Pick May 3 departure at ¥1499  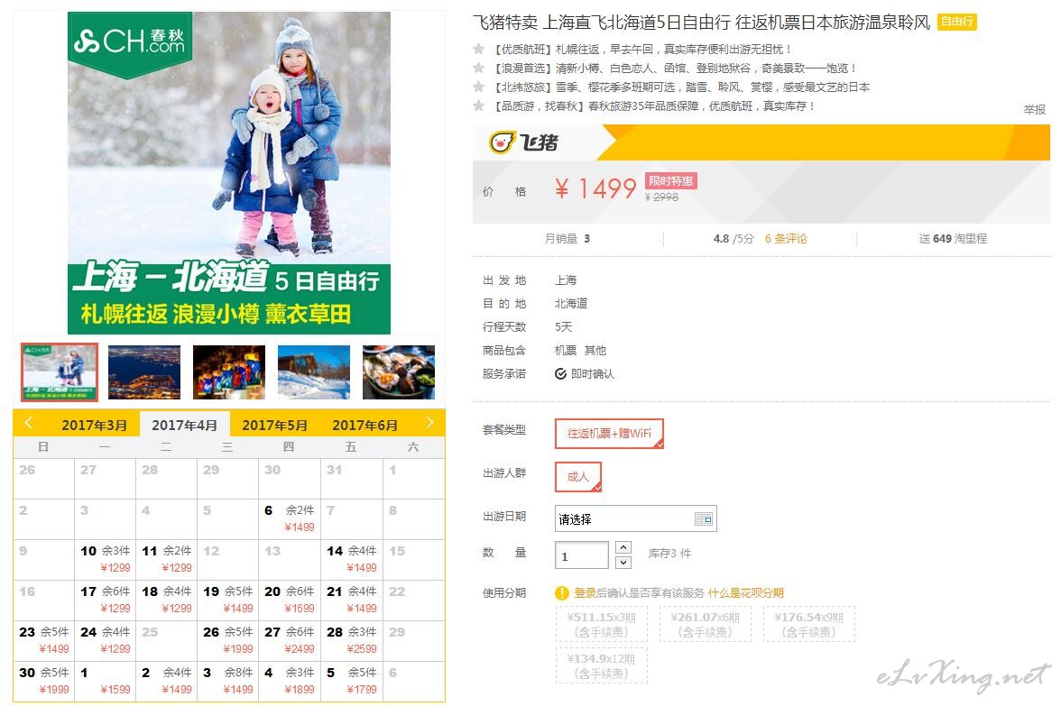pos(228,682)
